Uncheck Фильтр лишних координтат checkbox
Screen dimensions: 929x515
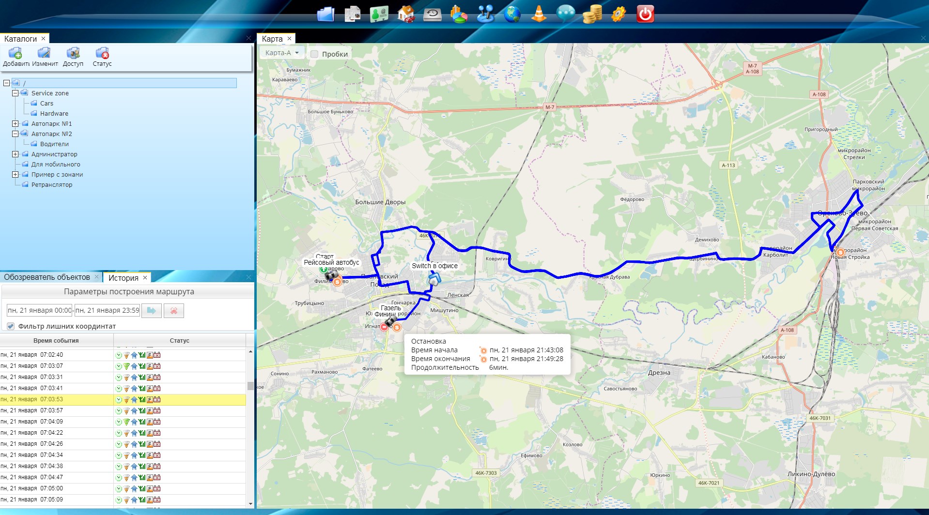(x=11, y=326)
